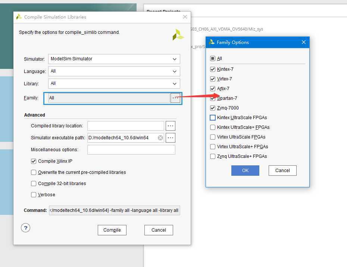The height and width of the screenshot is (267, 347).
Task: Confirm Family Options with OK
Action: coord(245,171)
